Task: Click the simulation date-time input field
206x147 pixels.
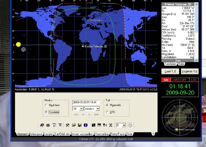Action: pos(86,102)
